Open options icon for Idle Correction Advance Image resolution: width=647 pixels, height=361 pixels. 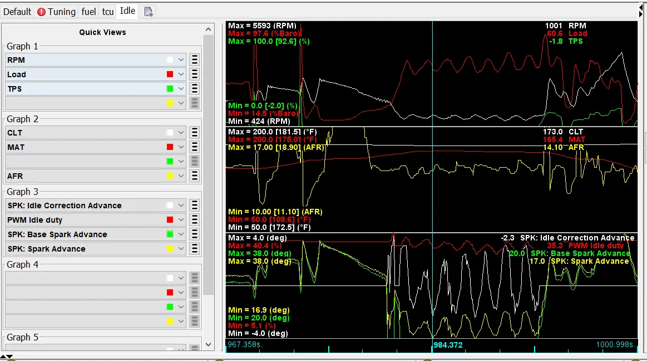194,205
